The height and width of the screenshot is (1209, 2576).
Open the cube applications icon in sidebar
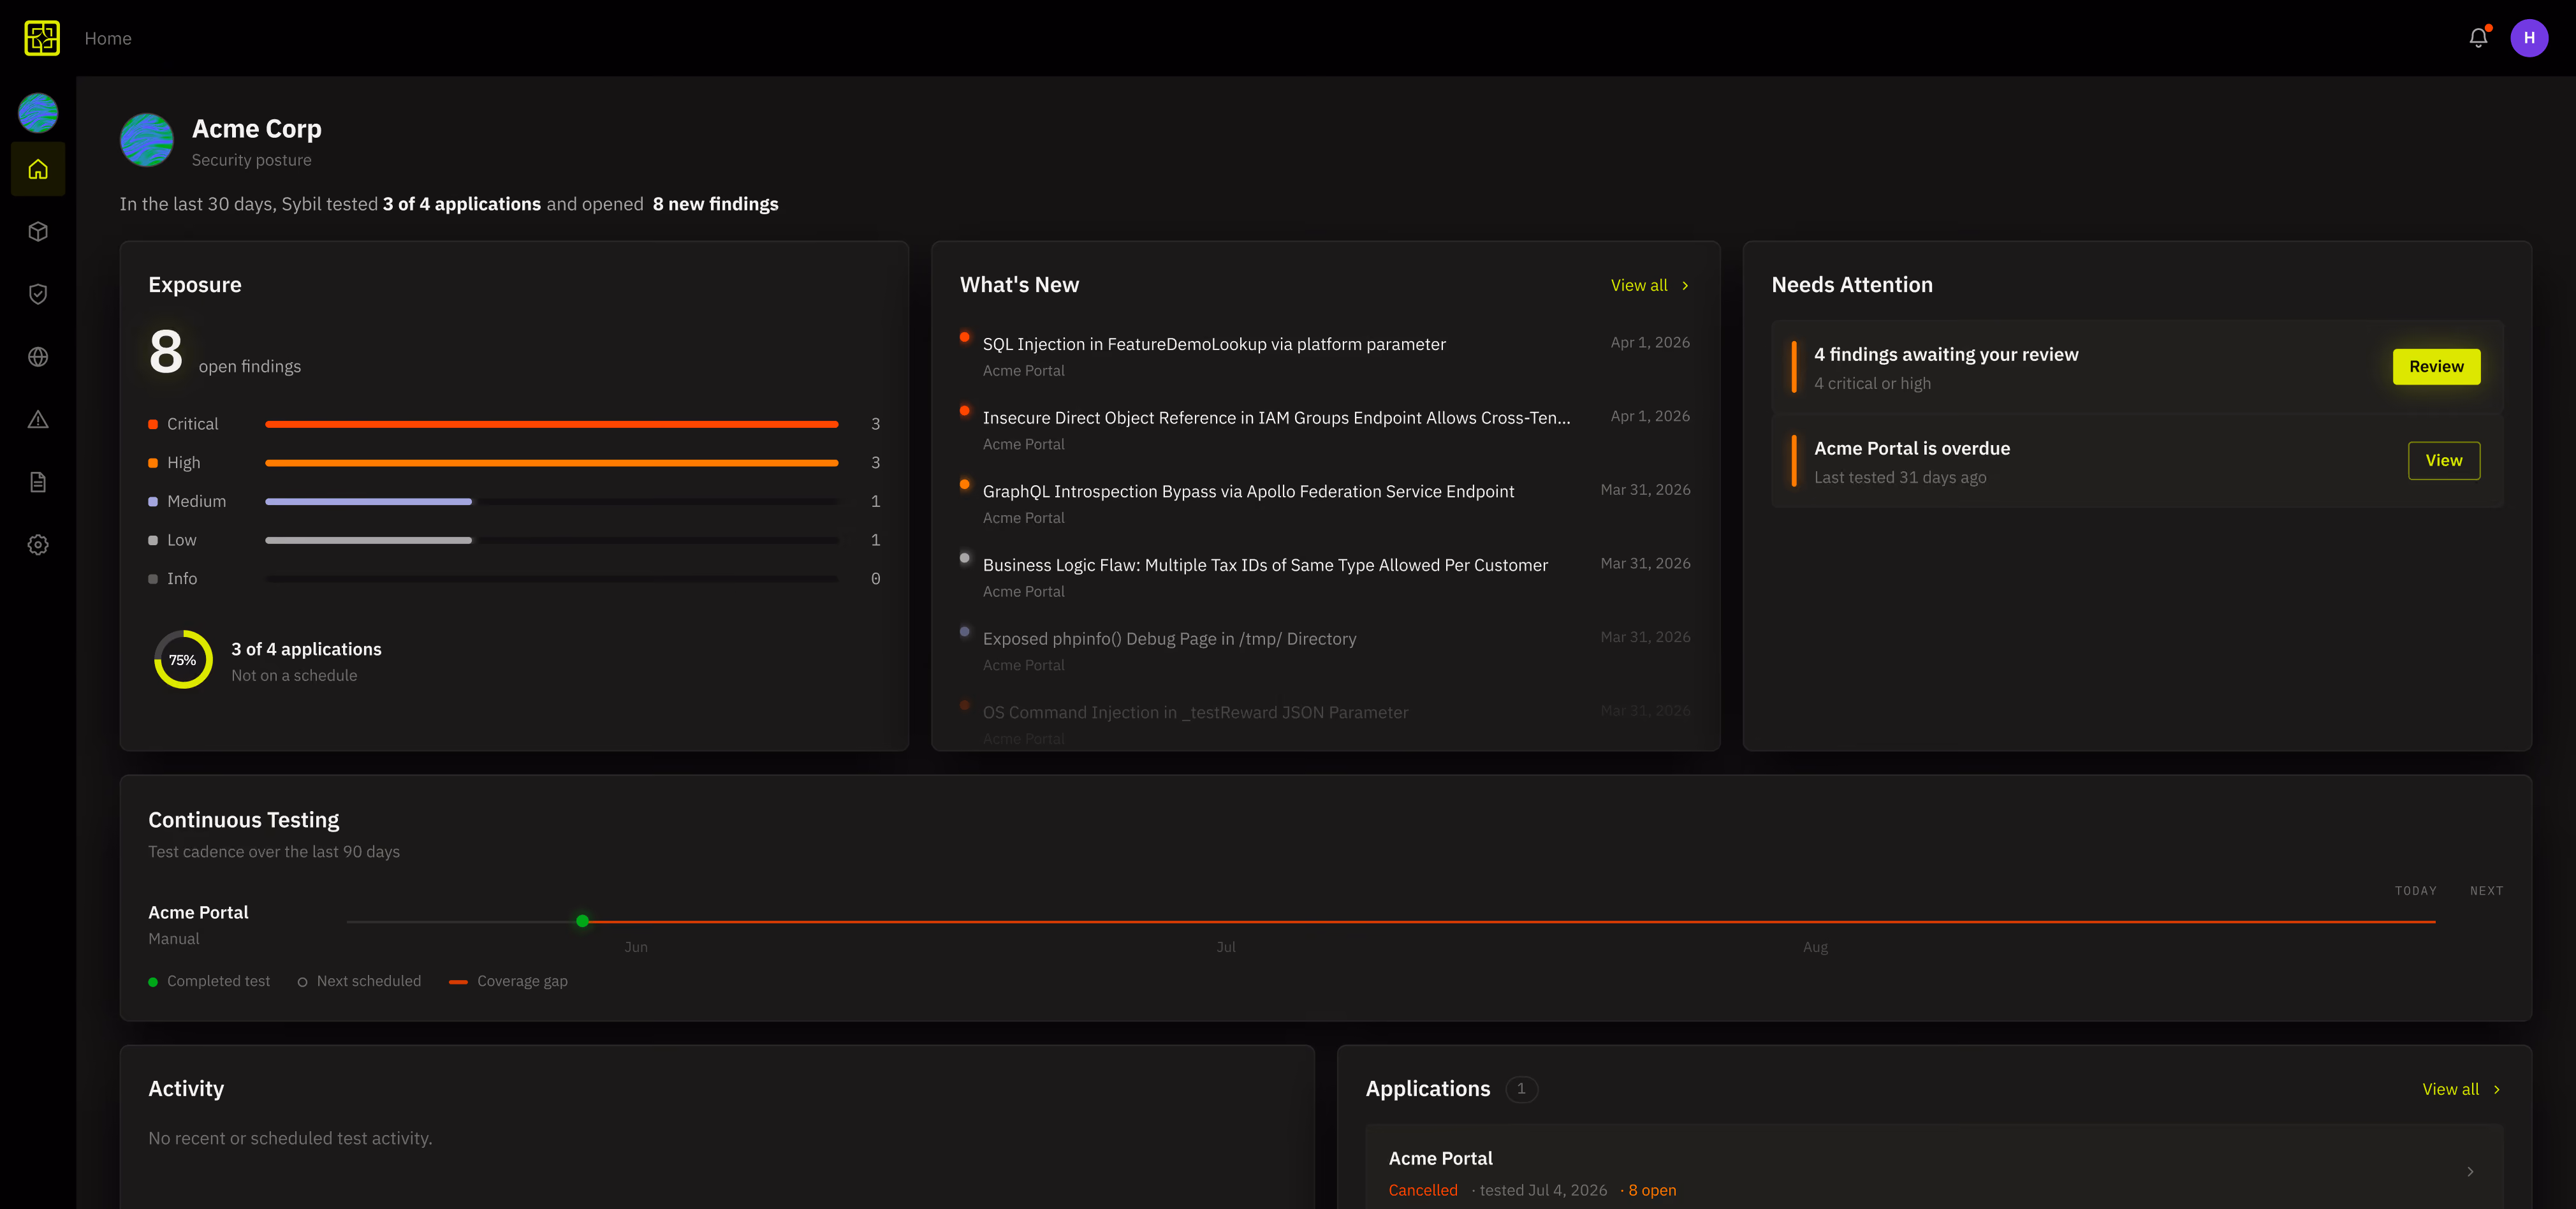tap(38, 232)
